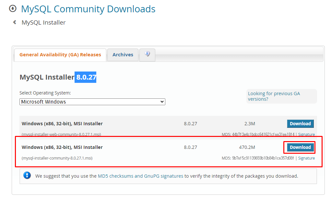The image size is (331, 200).
Task: Switch to the Archives tab
Action: (123, 55)
